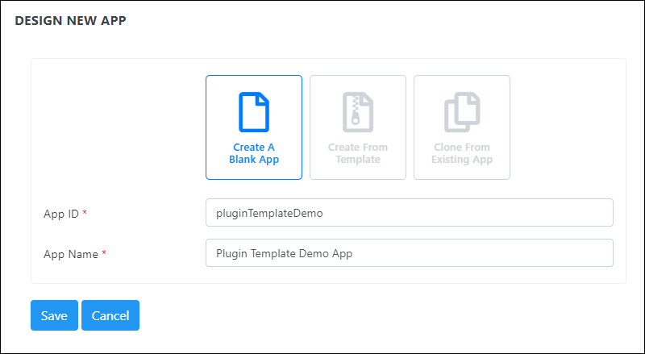Click the blue blank document icon
Image resolution: width=645 pixels, height=354 pixels.
click(254, 112)
